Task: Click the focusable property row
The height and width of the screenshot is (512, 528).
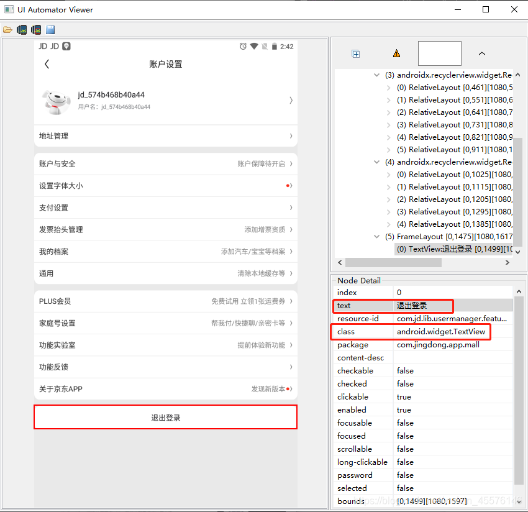Action: click(x=423, y=423)
